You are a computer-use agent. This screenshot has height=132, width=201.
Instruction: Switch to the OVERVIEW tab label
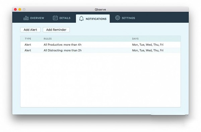click(37, 18)
